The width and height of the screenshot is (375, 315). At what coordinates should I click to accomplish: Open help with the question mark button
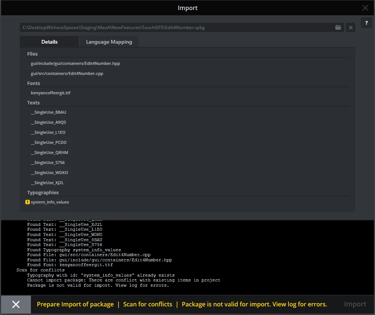tap(366, 23)
